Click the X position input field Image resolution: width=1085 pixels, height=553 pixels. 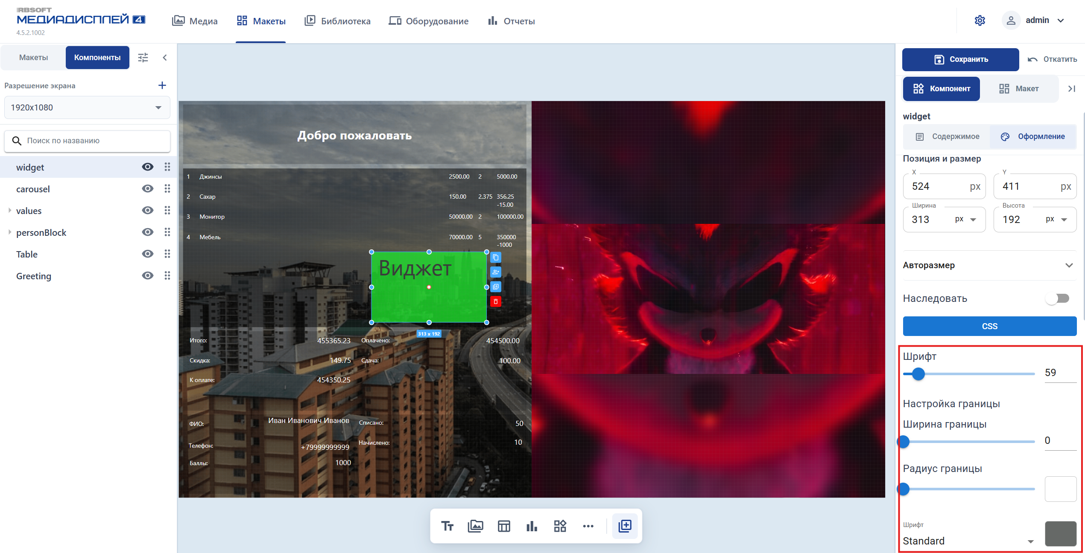click(944, 186)
